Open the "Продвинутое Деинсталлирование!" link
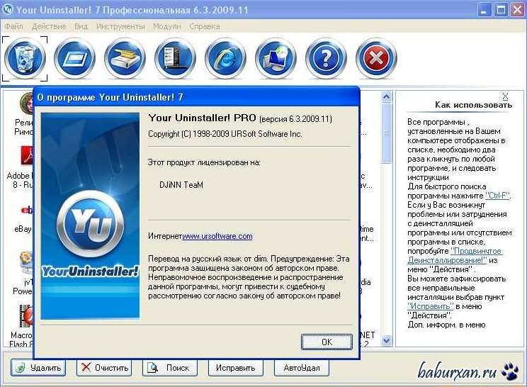Viewport: 527px width, 387px height. [x=455, y=256]
